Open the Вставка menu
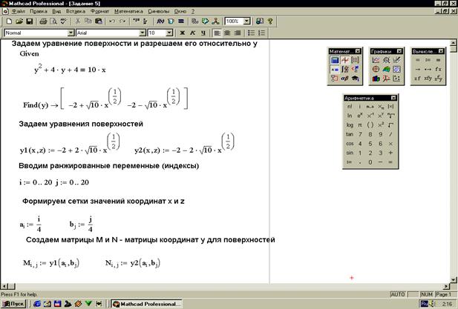This screenshot has height=309, width=458. point(76,11)
